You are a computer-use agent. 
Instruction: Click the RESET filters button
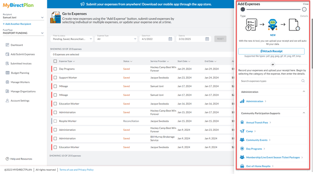[221, 39]
